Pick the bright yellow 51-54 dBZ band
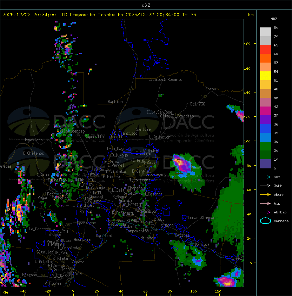This screenshot has height=296, width=292. coord(265,76)
